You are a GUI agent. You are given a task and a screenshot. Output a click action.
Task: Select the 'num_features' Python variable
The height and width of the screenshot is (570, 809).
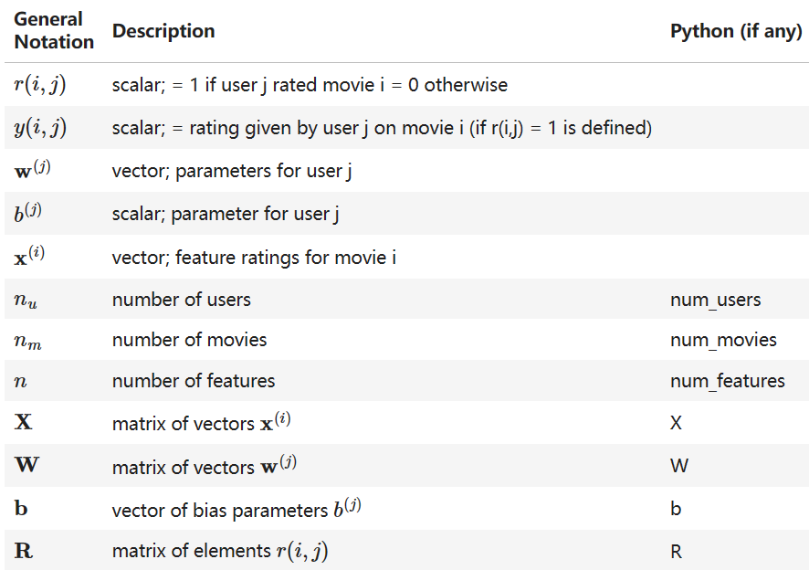click(727, 381)
